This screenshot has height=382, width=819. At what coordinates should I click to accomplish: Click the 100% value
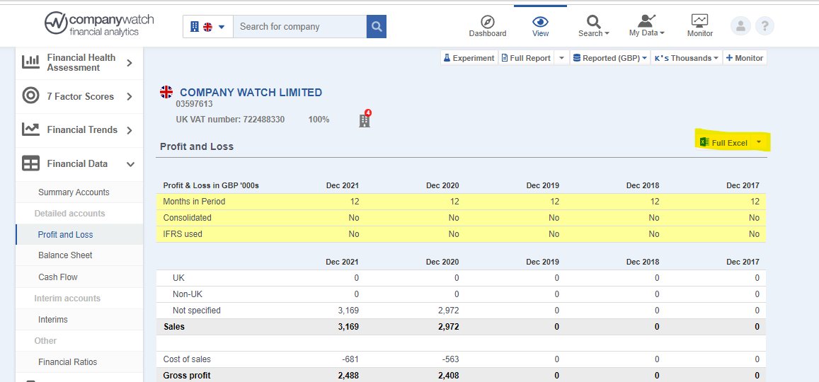(319, 120)
